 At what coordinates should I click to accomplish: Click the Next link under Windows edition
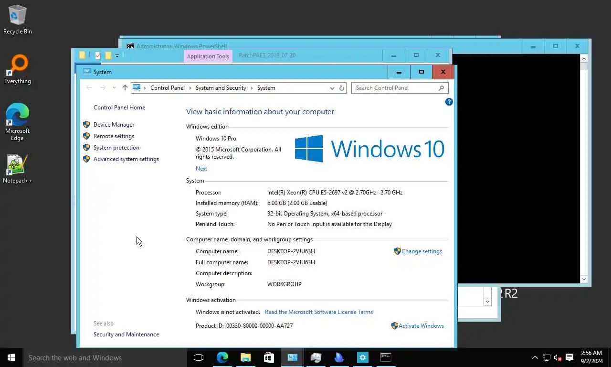201,169
